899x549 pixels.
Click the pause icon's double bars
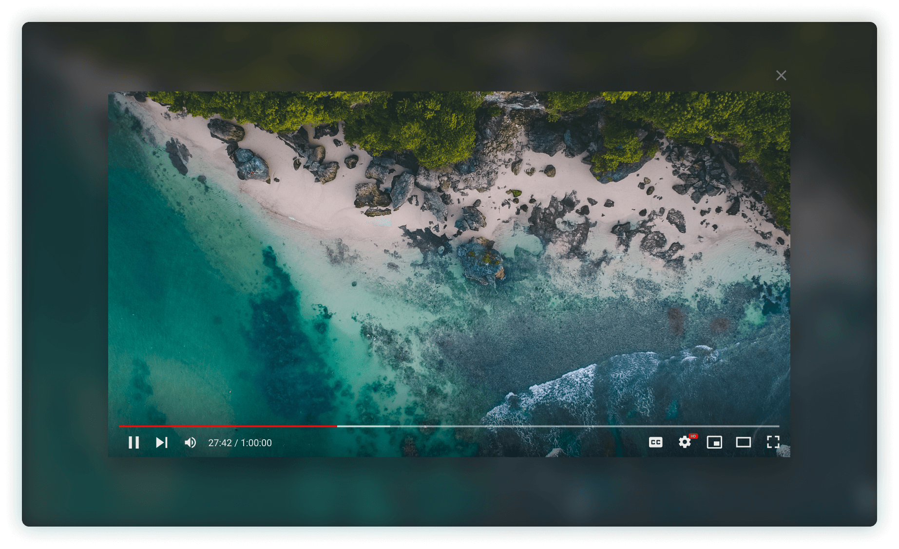pyautogui.click(x=134, y=443)
